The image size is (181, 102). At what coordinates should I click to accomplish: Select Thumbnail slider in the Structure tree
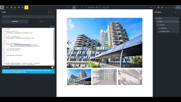[x=168, y=31]
